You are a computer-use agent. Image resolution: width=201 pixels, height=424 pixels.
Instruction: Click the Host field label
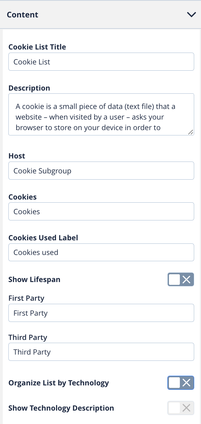pos(17,156)
